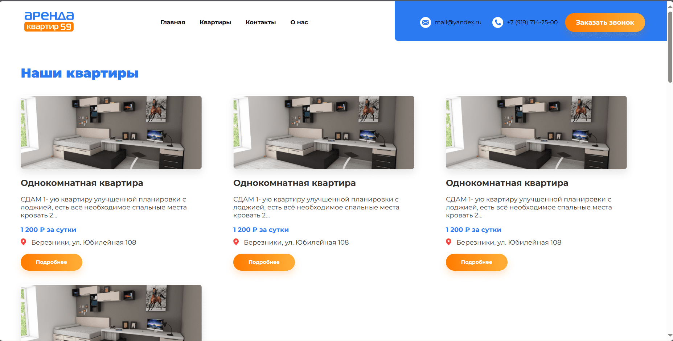Click the red location pin of second apartment

click(x=236, y=242)
